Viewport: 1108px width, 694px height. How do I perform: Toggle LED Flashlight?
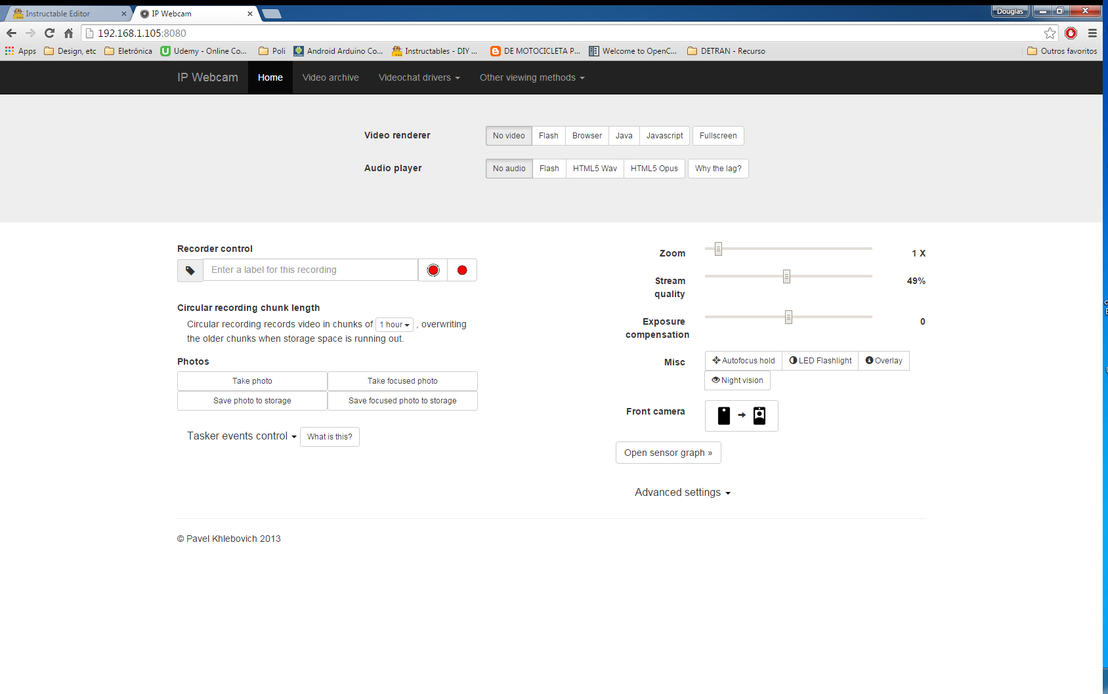[x=820, y=361]
